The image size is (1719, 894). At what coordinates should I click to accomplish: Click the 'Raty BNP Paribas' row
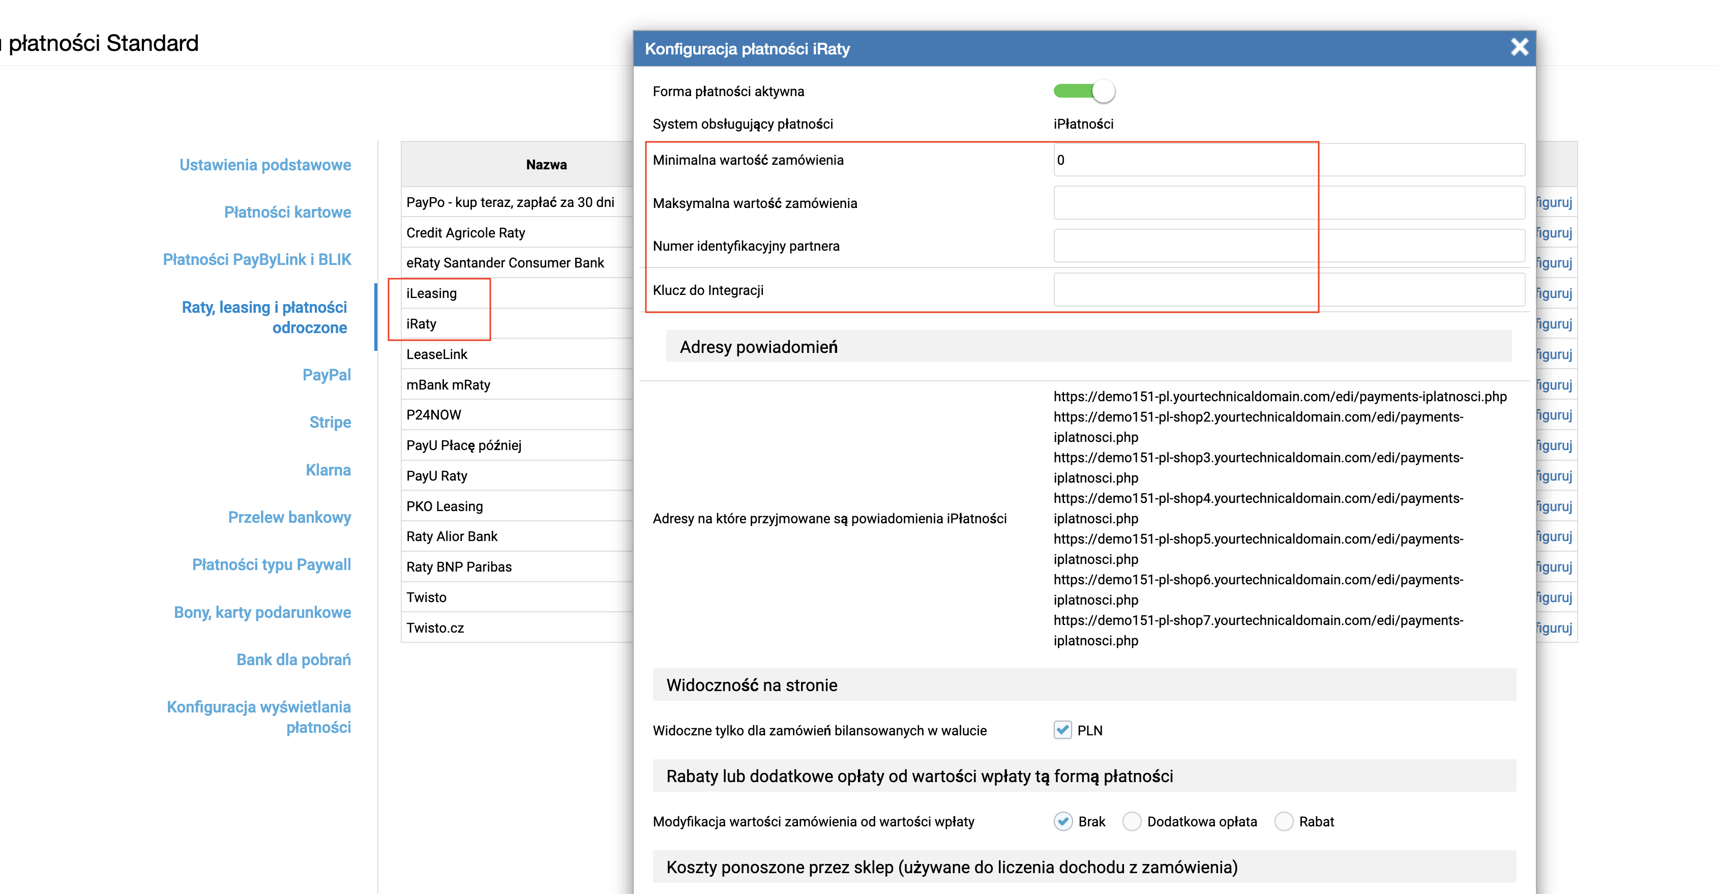(517, 567)
